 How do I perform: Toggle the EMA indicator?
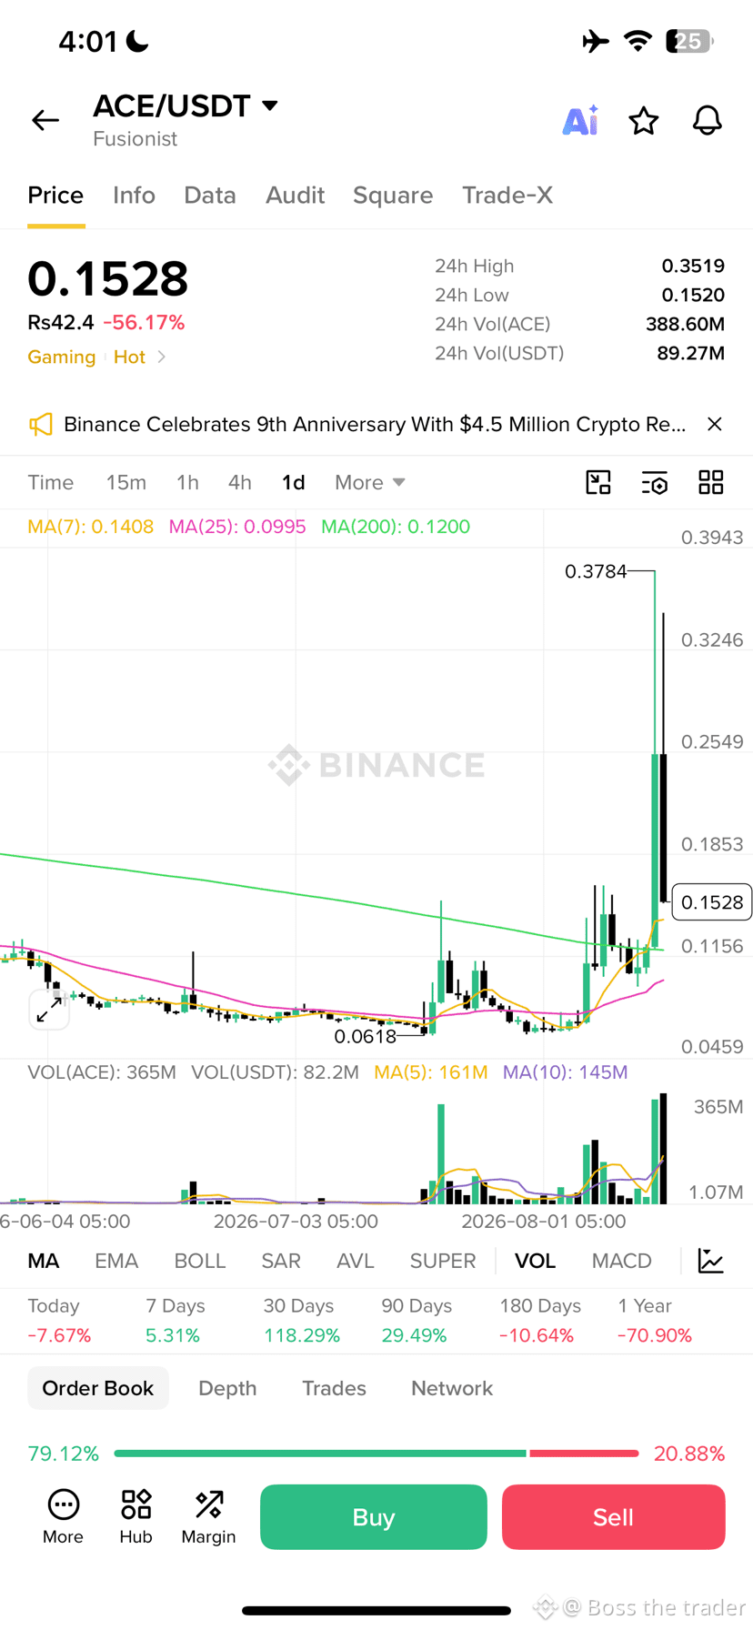pos(116,1261)
